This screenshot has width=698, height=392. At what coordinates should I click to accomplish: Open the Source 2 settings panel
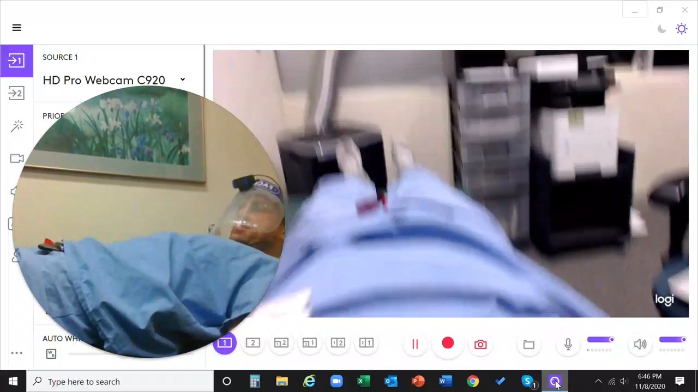point(16,93)
